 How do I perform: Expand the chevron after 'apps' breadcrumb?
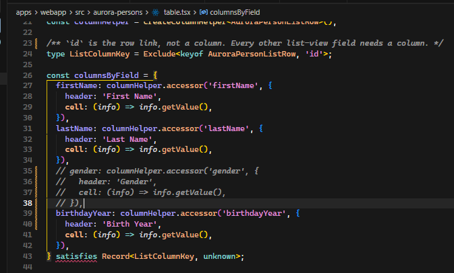click(36, 12)
